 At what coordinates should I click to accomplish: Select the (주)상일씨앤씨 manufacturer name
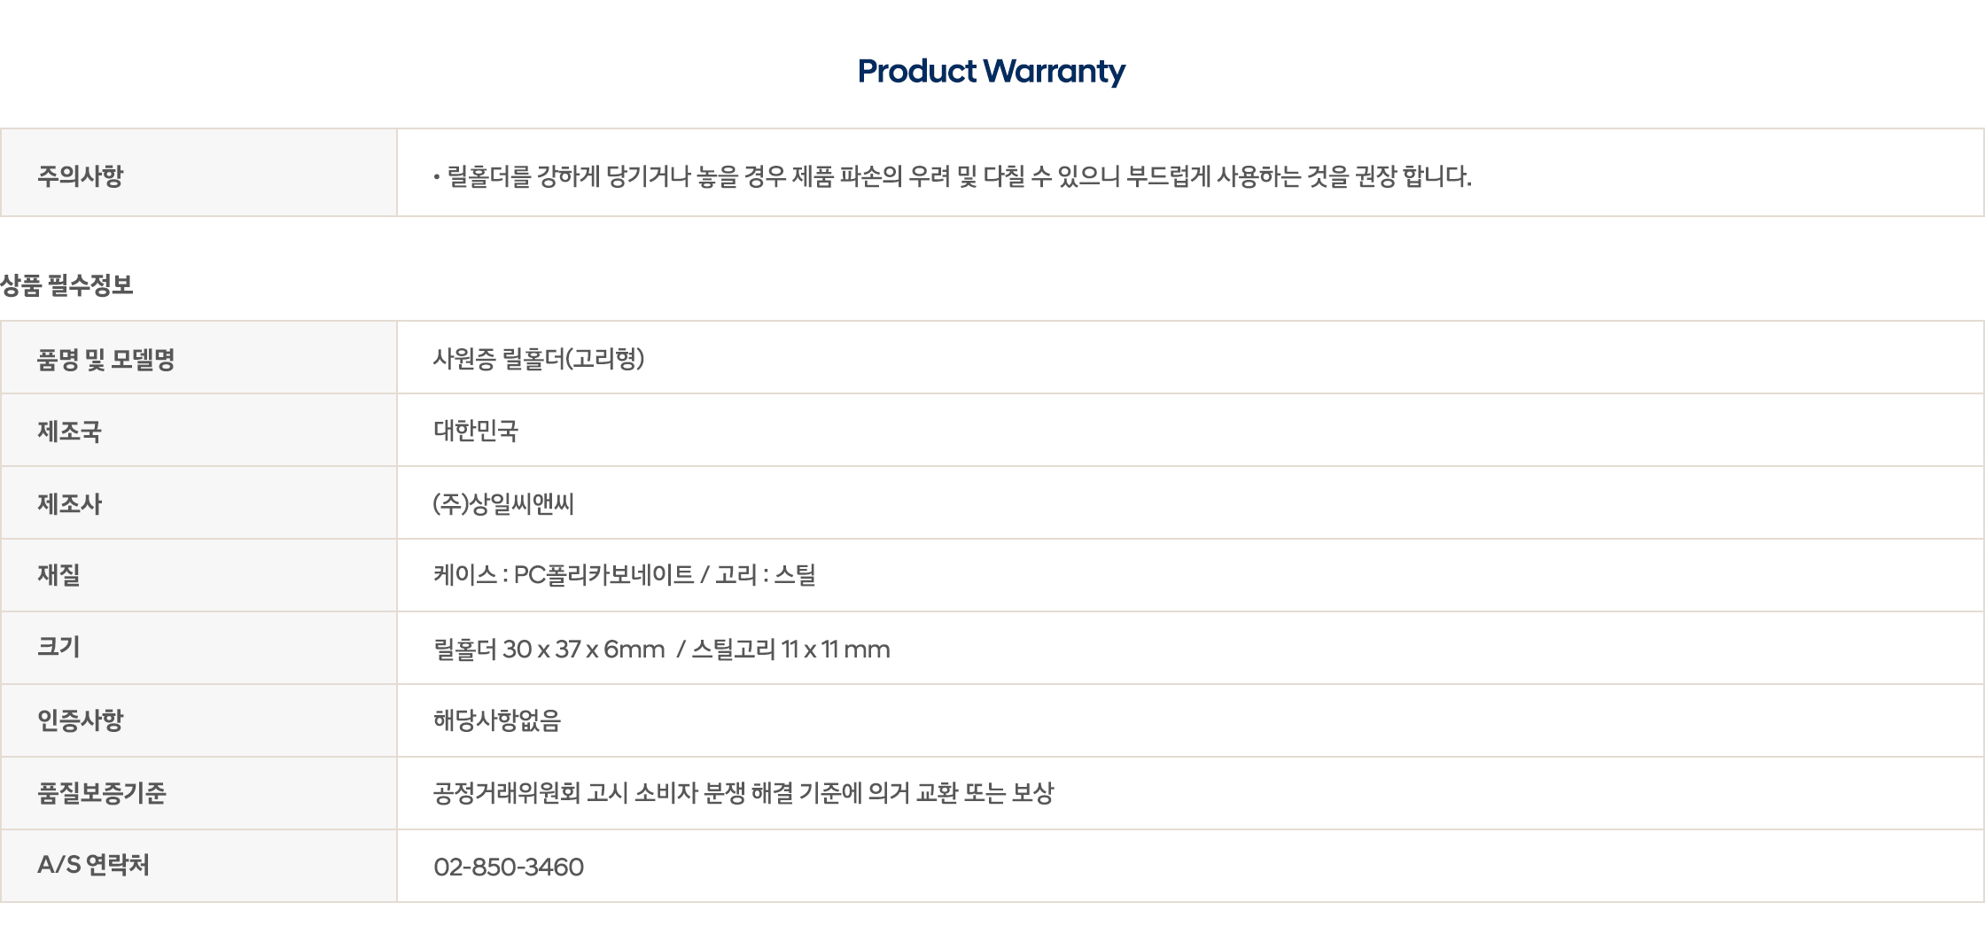[x=503, y=504]
